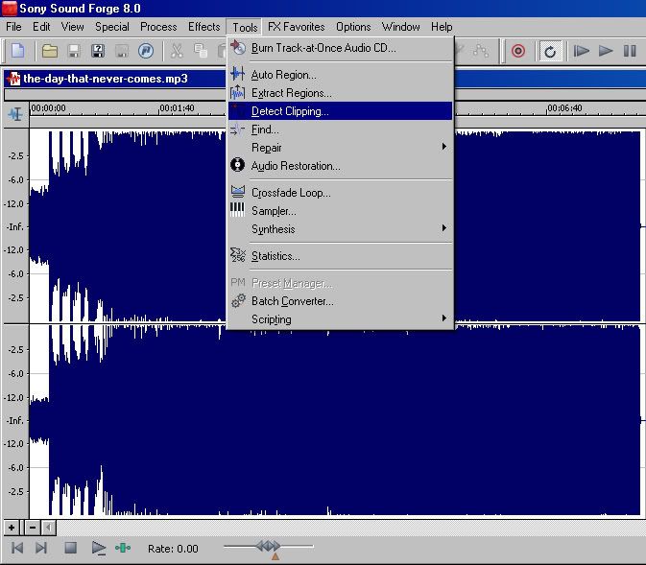Open the Repair submenu
The height and width of the screenshot is (565, 646).
pyautogui.click(x=341, y=148)
